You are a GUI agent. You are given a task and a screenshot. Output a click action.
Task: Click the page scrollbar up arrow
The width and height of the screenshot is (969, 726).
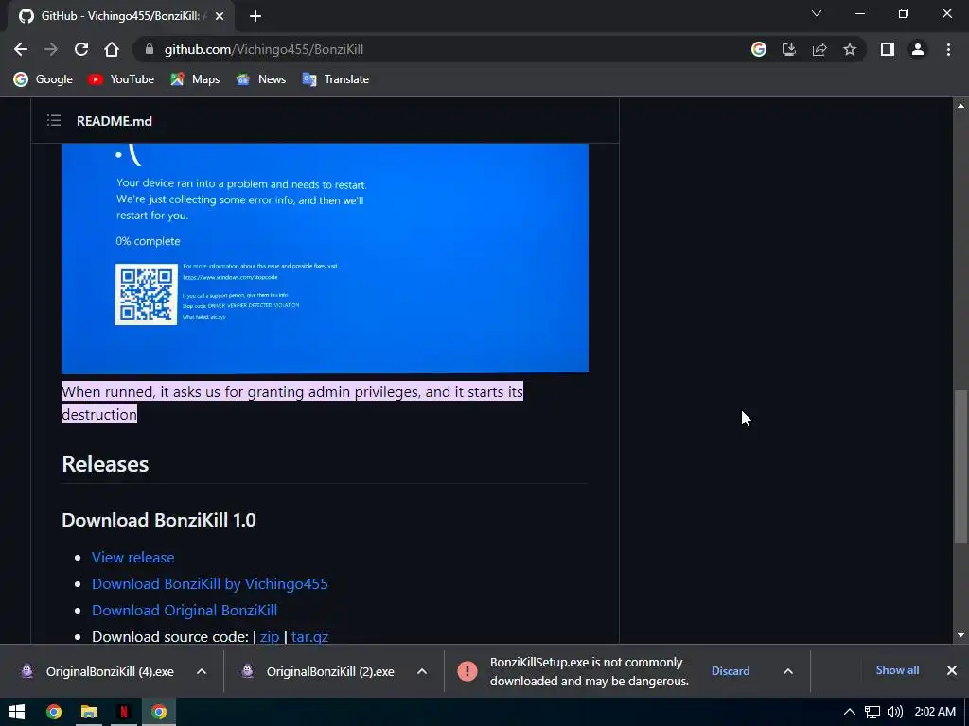[x=960, y=106]
